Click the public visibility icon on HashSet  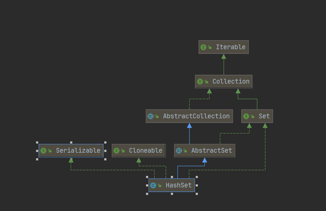point(160,186)
